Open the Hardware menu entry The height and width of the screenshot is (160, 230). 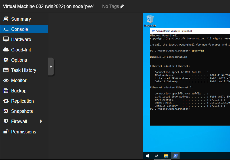(24, 39)
